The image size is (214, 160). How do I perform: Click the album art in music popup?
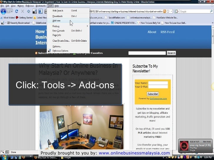184,146
